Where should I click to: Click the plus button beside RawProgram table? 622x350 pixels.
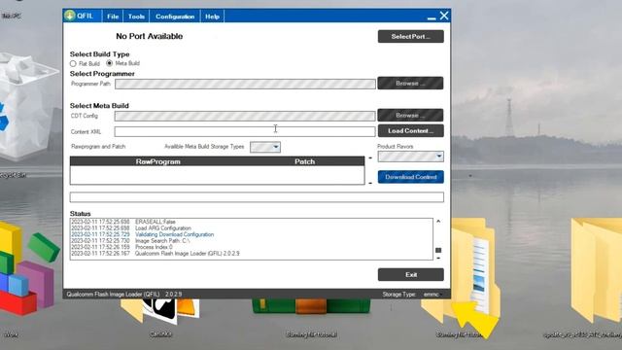click(370, 157)
